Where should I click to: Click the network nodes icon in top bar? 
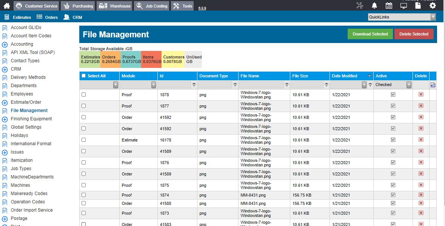(360, 6)
